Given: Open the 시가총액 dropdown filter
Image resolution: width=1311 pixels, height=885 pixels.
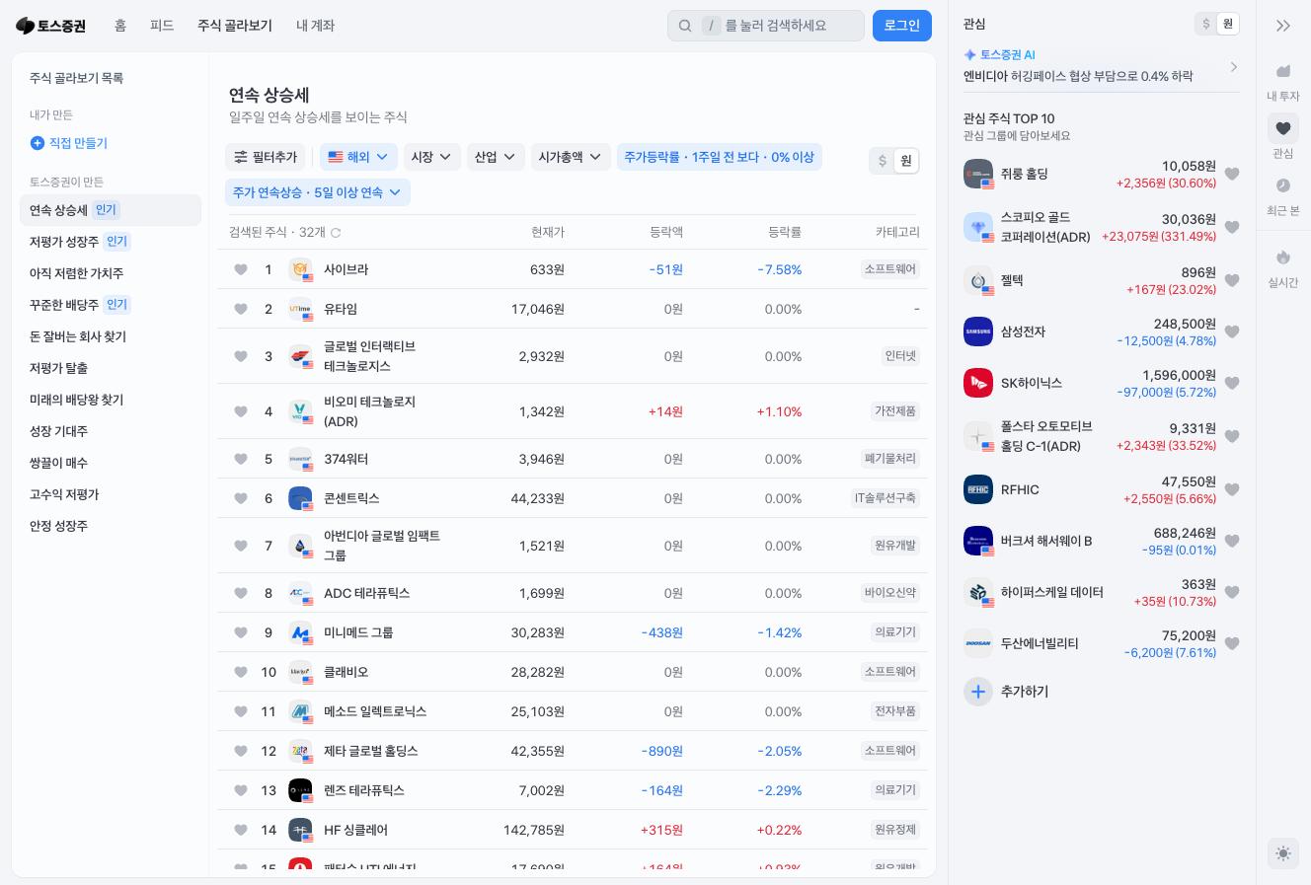Looking at the screenshot, I should pyautogui.click(x=571, y=157).
